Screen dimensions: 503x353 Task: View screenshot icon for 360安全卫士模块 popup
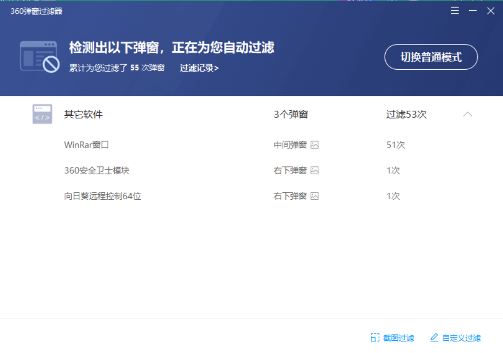click(315, 171)
